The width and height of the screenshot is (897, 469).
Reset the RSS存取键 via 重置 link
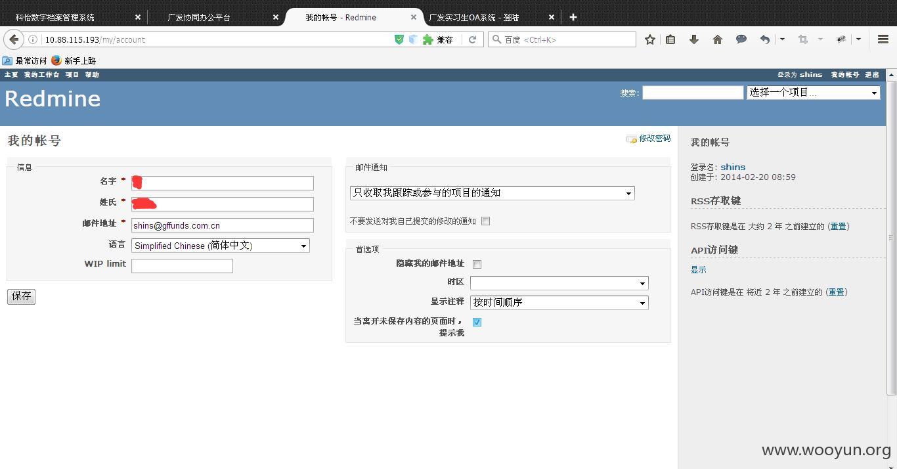point(838,226)
